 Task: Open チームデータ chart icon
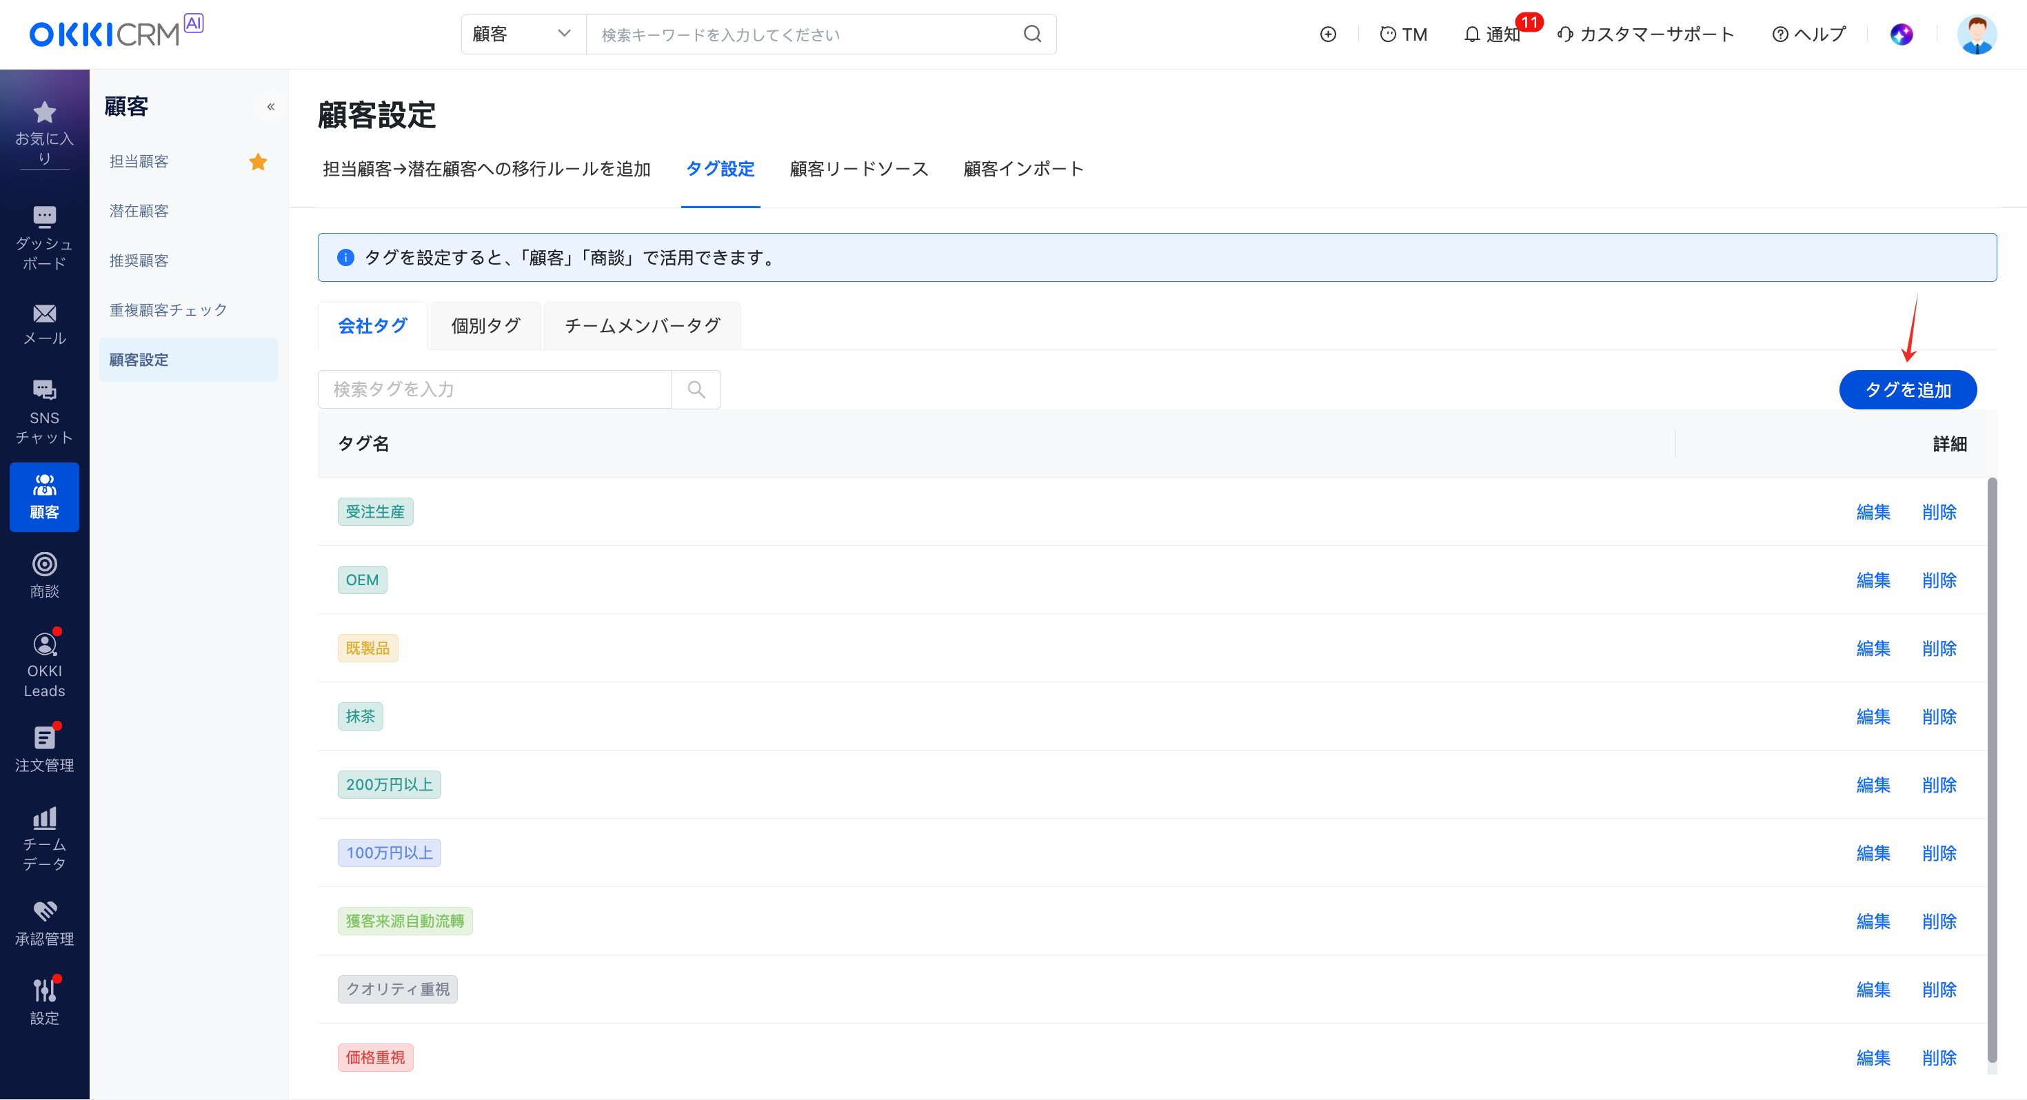point(44,818)
